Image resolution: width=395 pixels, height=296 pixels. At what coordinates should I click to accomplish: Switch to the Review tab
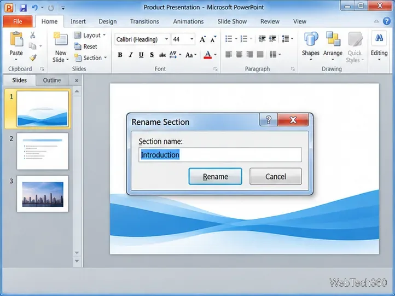tap(270, 21)
